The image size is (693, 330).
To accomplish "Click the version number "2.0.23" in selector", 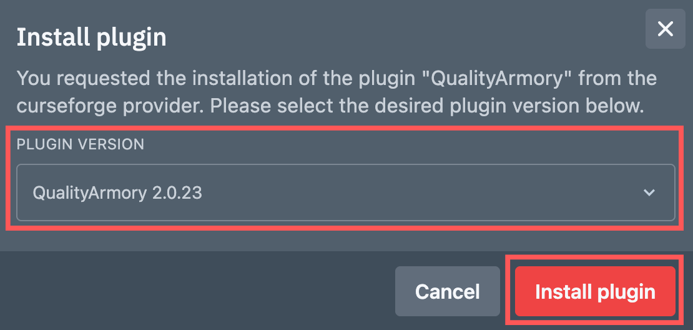I will coord(177,192).
